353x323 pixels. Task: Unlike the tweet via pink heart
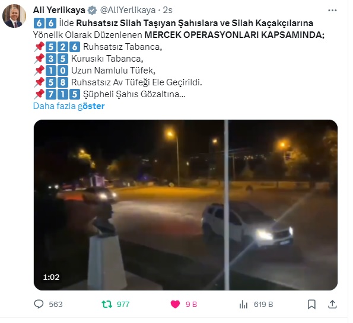coord(176,304)
